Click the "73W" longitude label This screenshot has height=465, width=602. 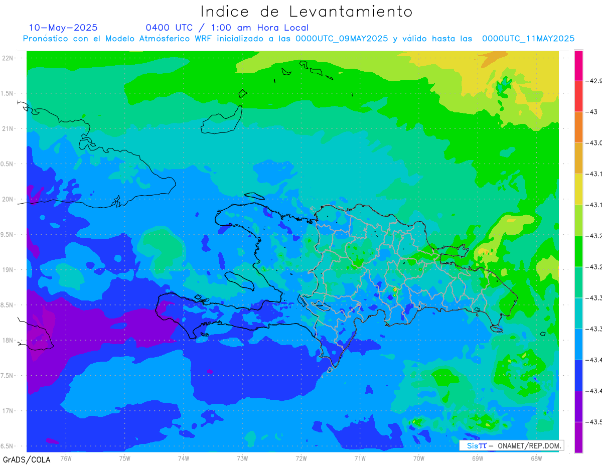click(x=242, y=458)
